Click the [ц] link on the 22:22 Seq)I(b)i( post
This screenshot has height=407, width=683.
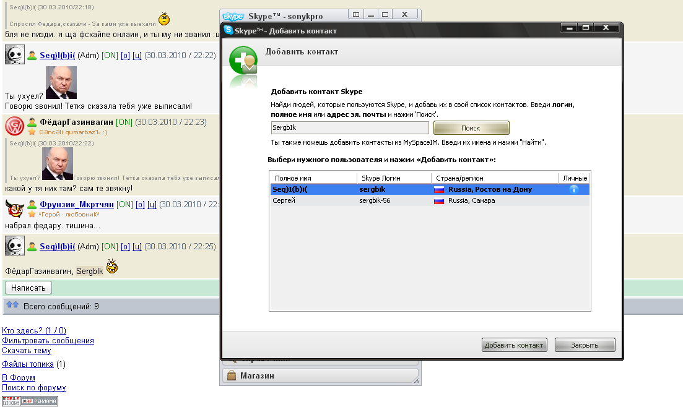pos(137,55)
